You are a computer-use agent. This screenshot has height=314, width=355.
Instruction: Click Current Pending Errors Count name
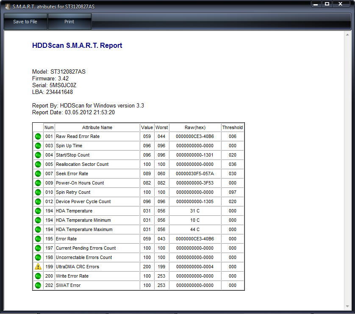tap(86, 248)
